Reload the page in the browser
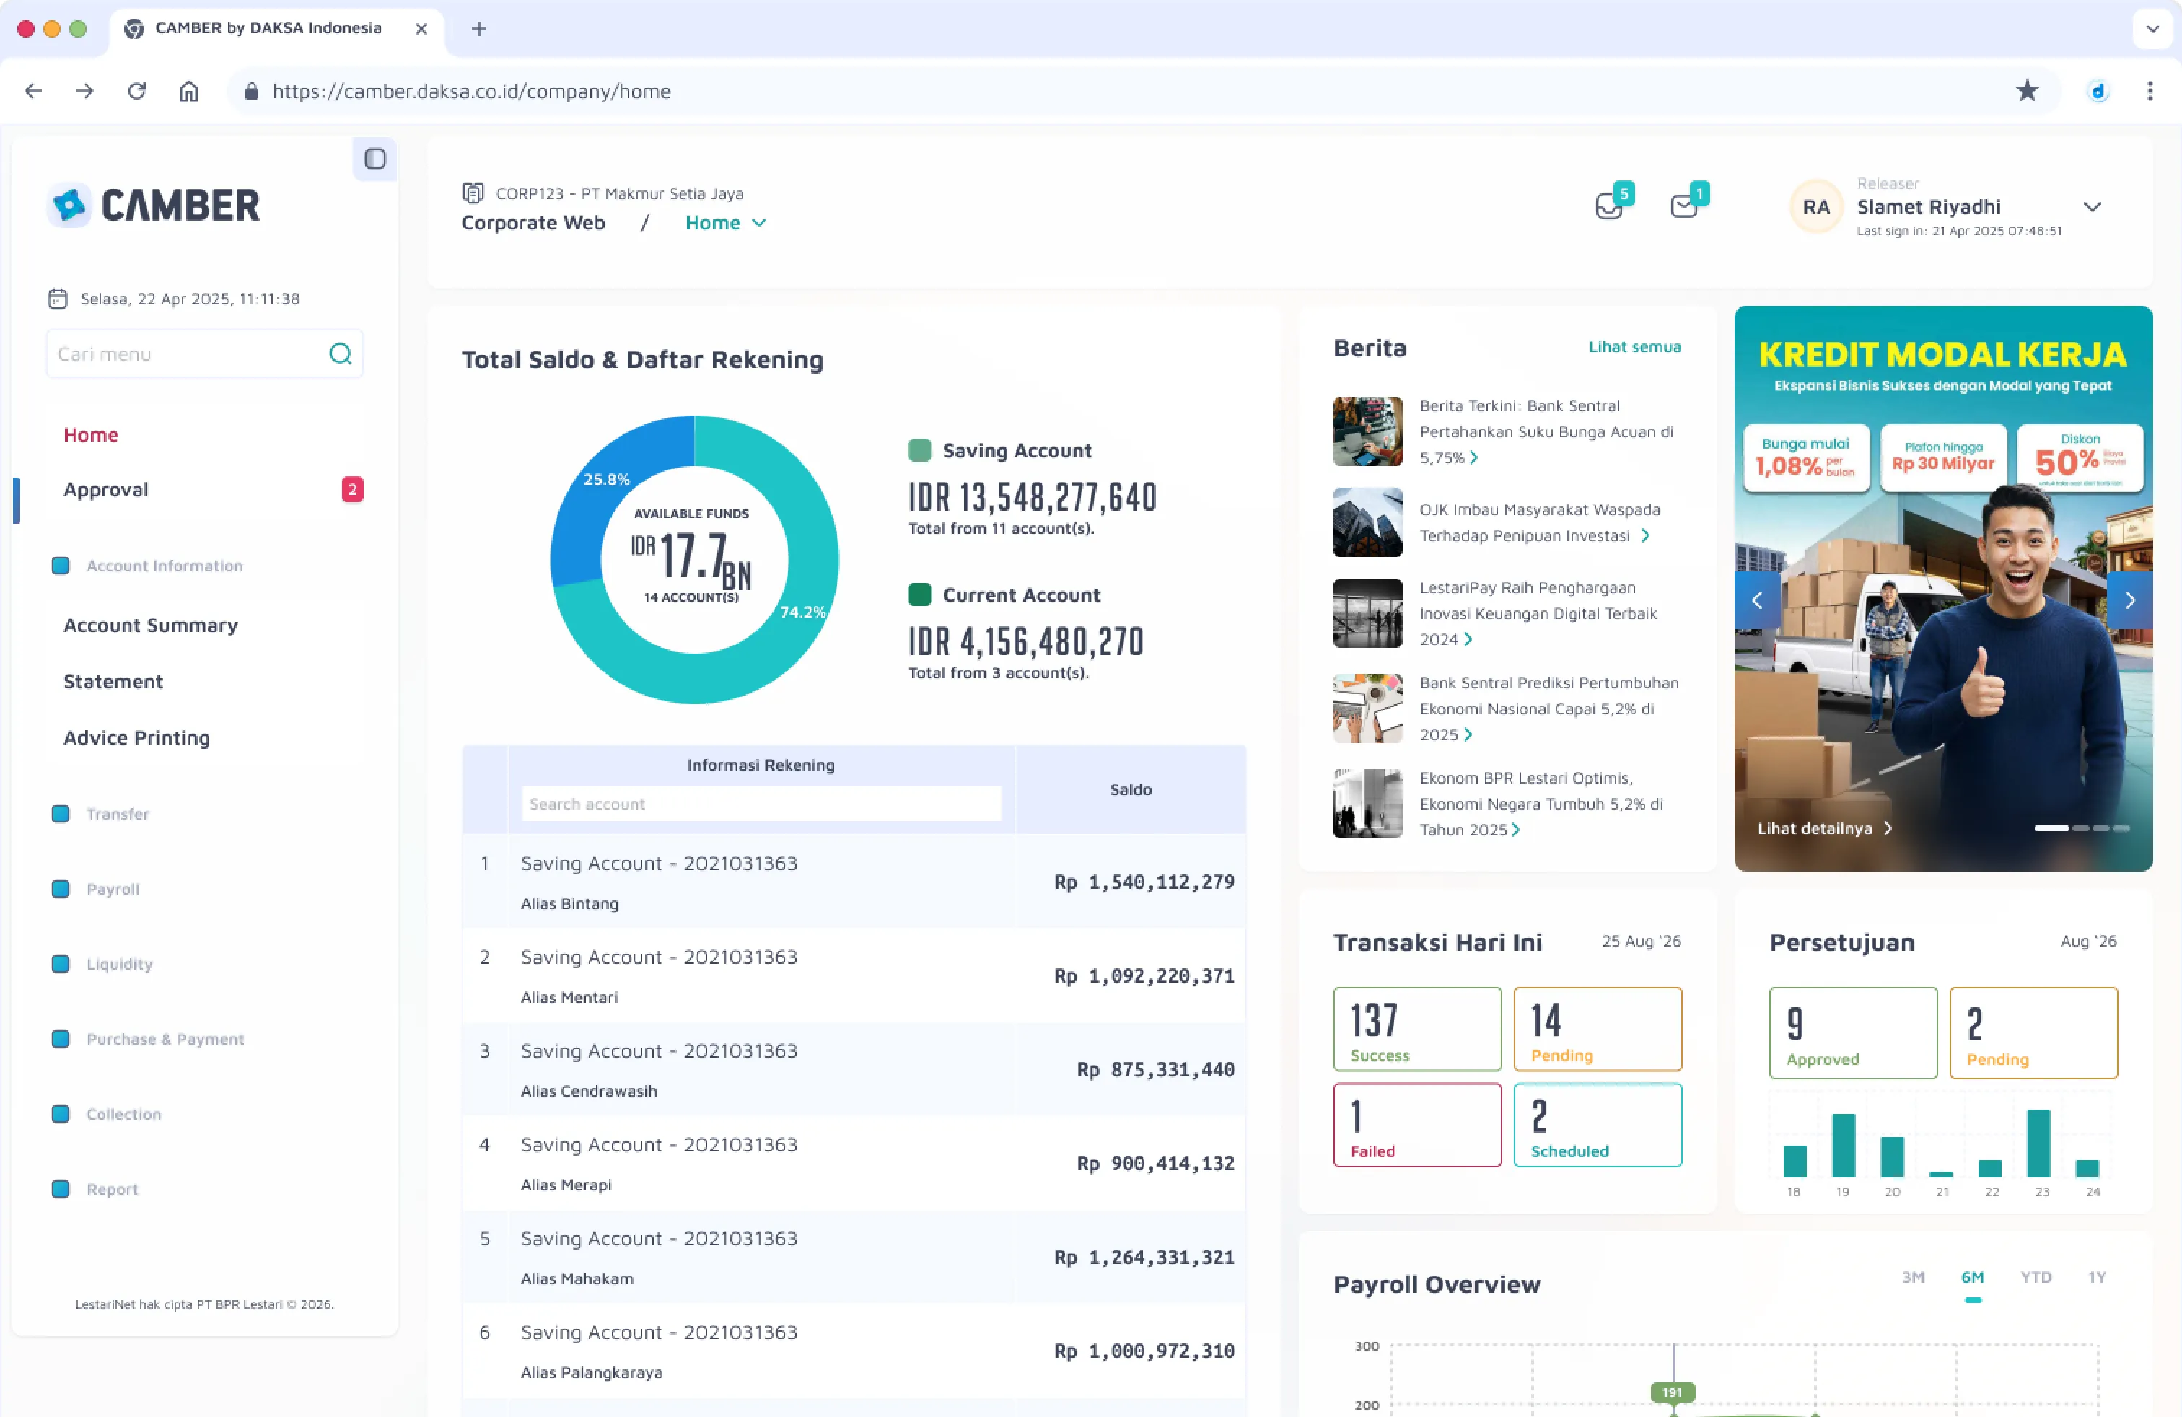2182x1417 pixels. point(136,91)
